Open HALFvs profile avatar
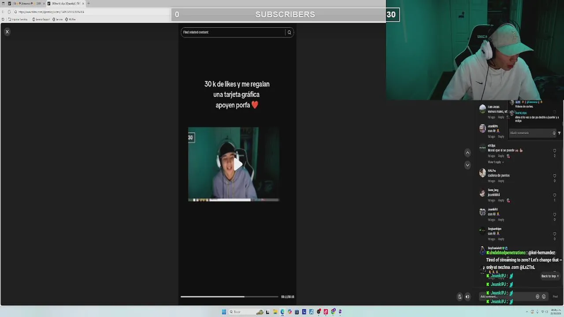 (x=482, y=173)
